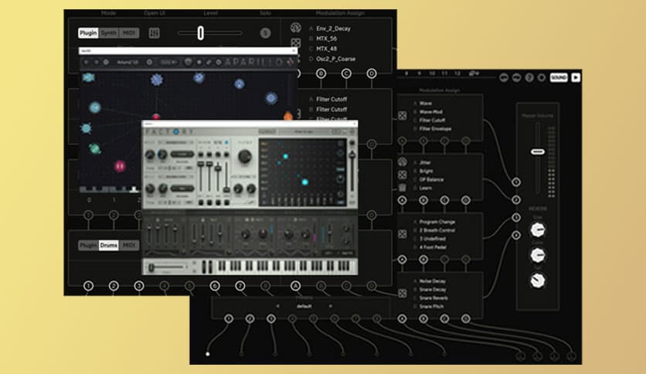Viewport: 646px width, 374px height.
Task: Switch mode to Drums
Action: 109,245
